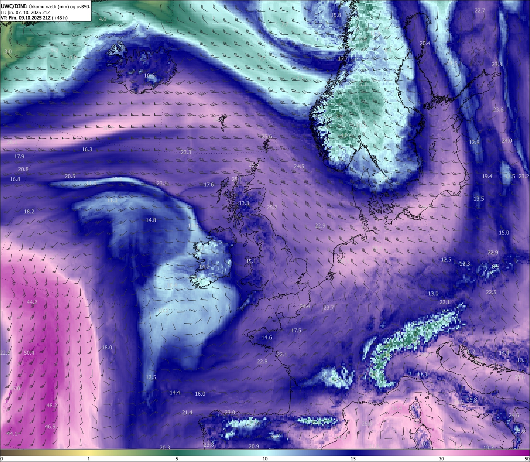Click the 22.8 value over western France

262,362
